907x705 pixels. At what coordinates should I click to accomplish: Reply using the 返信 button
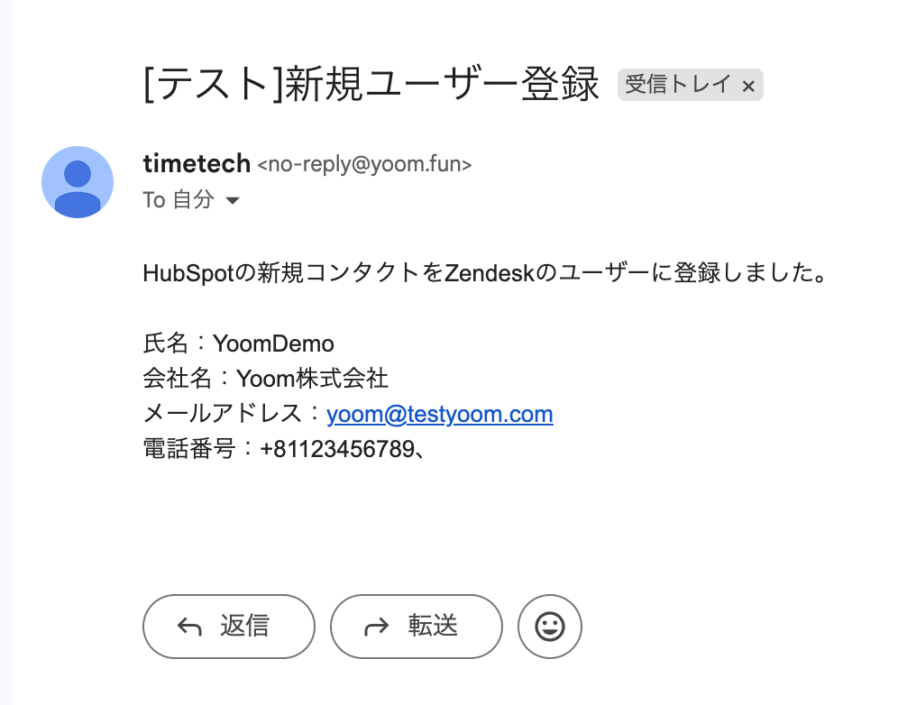pos(229,627)
